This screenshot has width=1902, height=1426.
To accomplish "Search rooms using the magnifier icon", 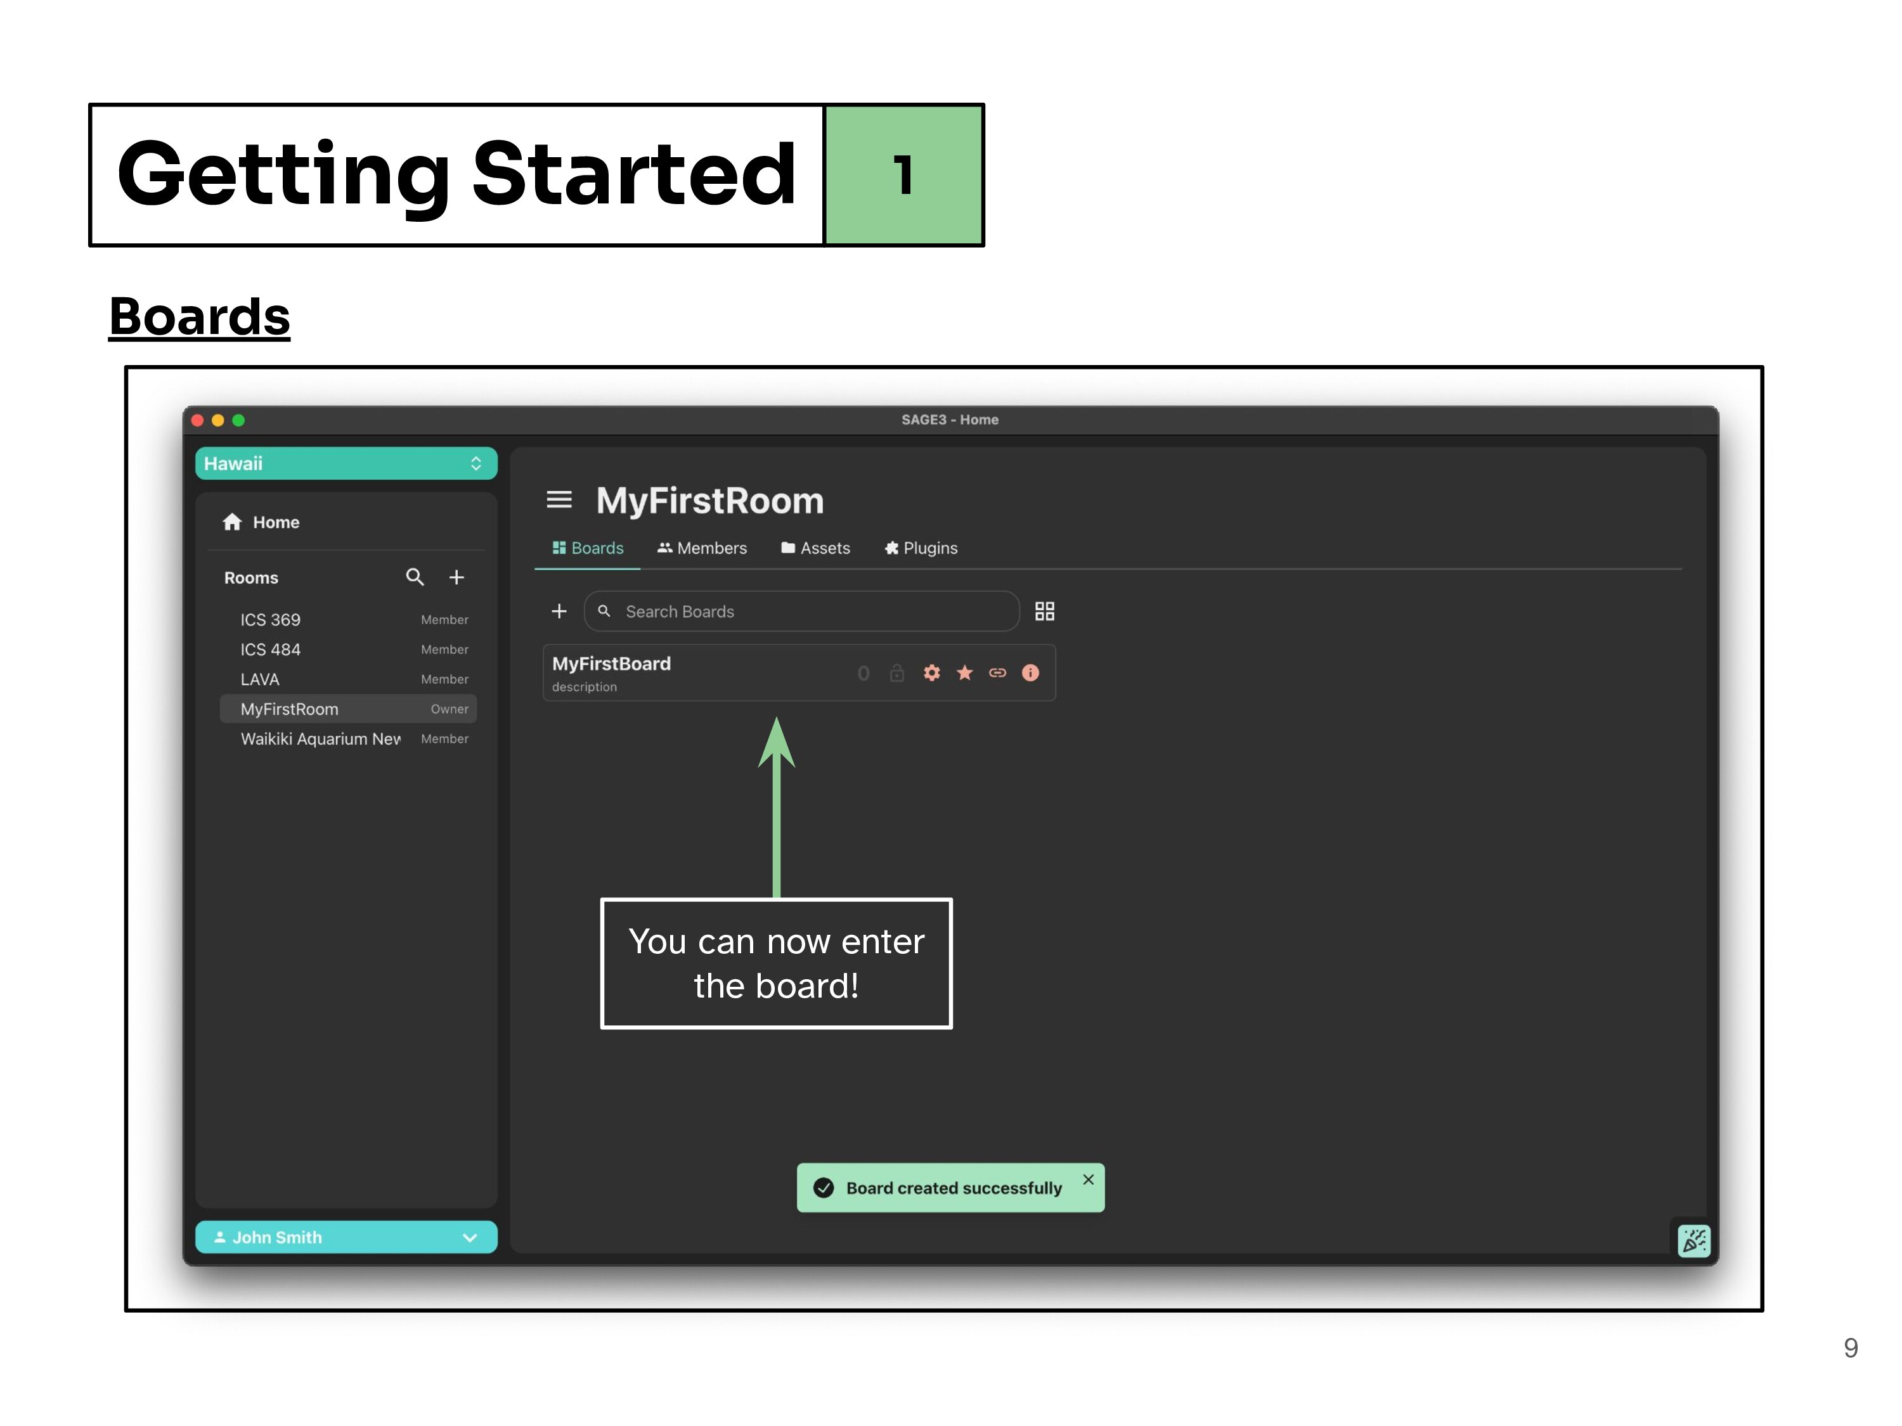I will tap(415, 577).
